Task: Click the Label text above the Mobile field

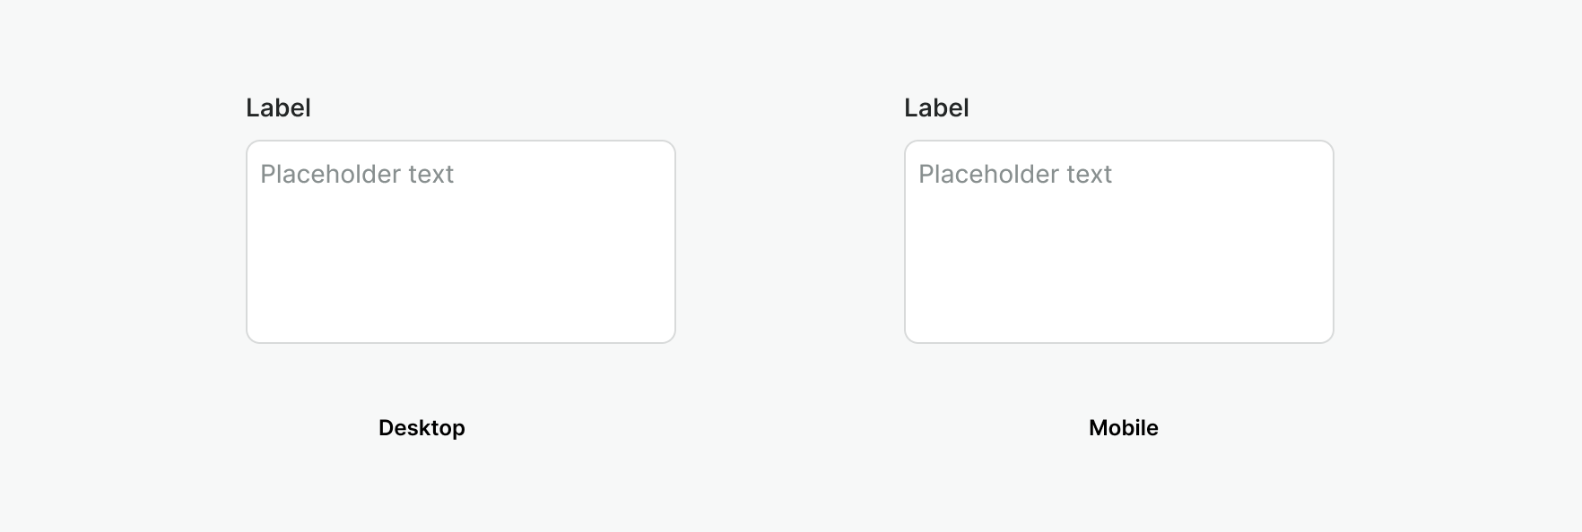Action: (x=936, y=108)
